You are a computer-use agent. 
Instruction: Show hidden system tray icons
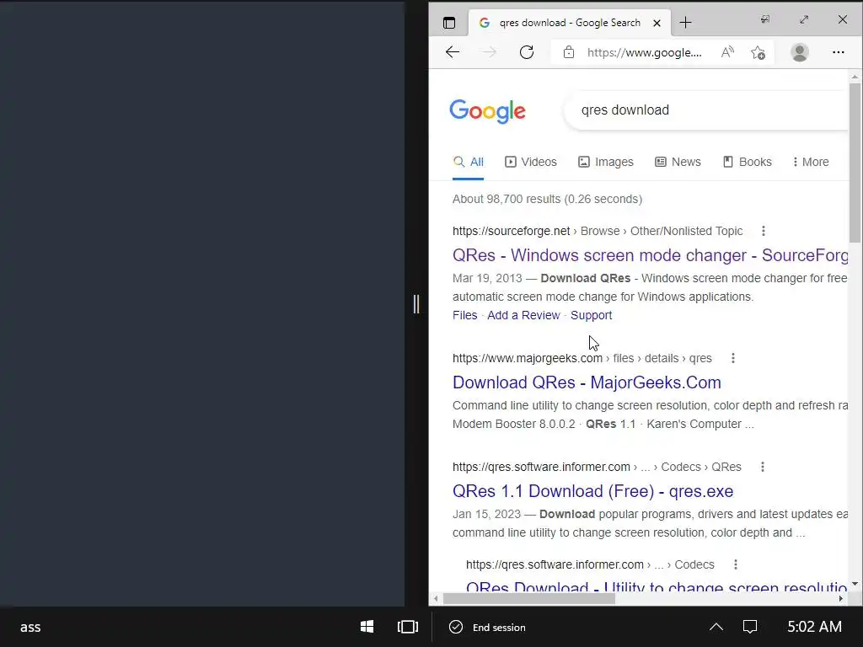[716, 627]
